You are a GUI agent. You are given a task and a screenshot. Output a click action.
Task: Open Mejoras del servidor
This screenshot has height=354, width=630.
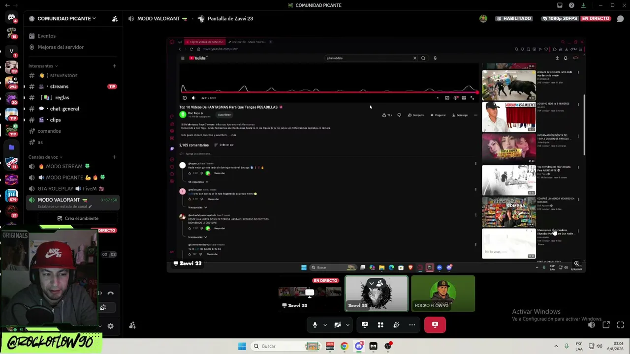coord(72,47)
